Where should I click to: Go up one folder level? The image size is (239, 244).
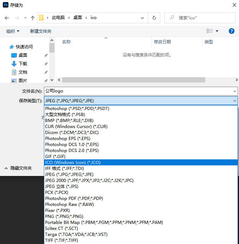(x=33, y=18)
